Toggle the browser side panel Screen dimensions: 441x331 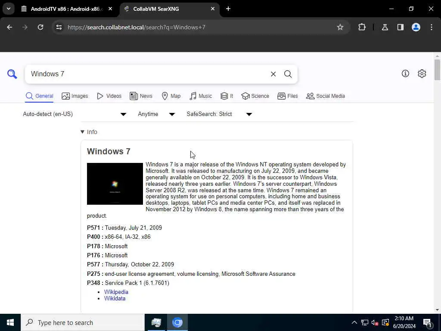click(400, 27)
